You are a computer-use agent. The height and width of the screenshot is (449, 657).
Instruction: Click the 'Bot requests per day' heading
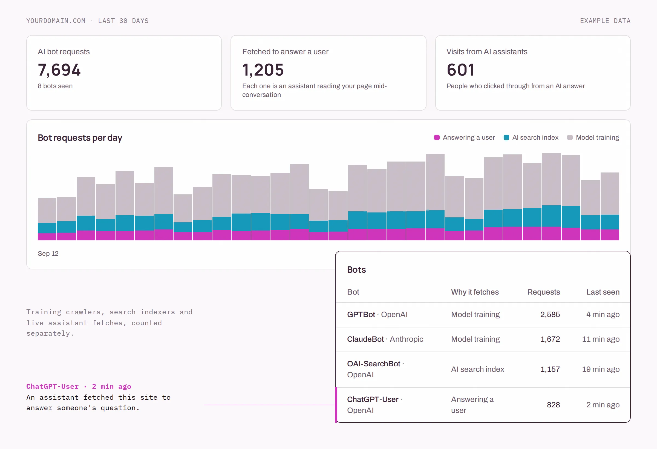pos(80,138)
